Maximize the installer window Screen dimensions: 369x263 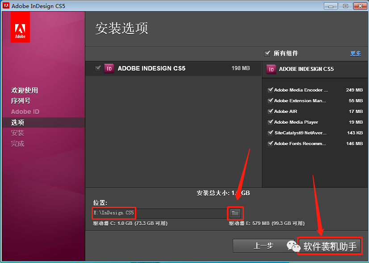(345, 6)
